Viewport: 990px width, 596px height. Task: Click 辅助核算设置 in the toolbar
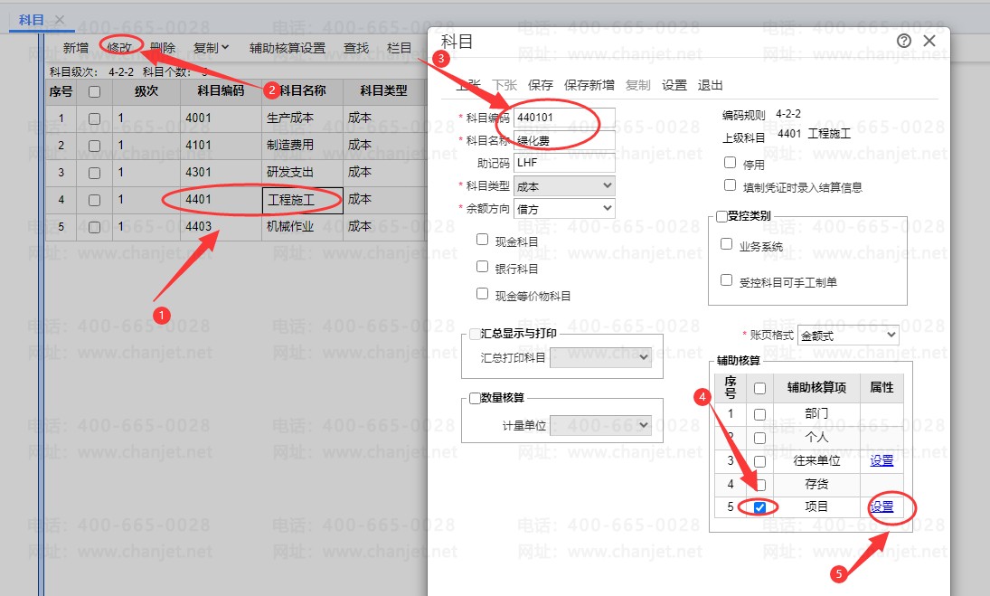click(x=288, y=47)
